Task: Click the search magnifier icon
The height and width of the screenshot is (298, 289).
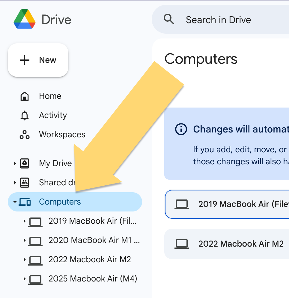Action: tap(168, 19)
